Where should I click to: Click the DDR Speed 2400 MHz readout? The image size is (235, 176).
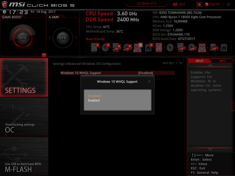pos(112,20)
